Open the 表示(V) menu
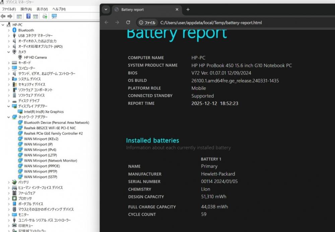Screen dimensions: 335x232 tap(42, 9)
